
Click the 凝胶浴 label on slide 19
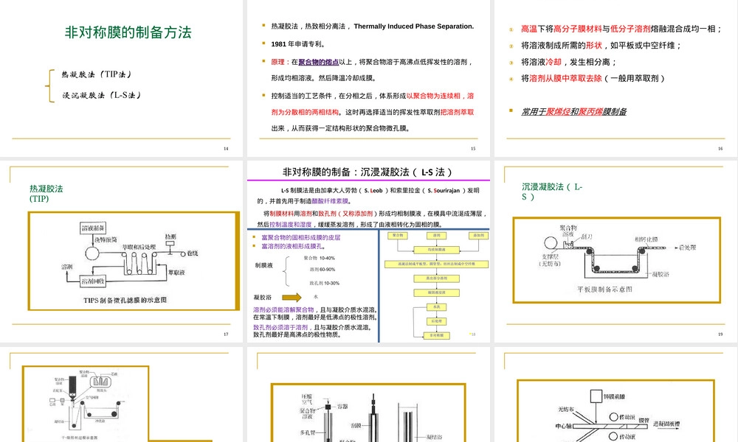[661, 274]
